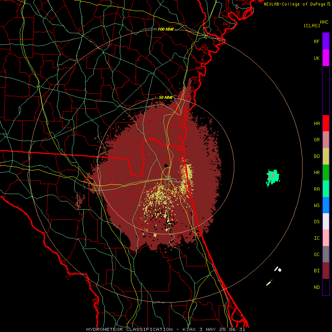The height and width of the screenshot is (332, 332).
Task: Click the "WS" legend label
Action: point(317,205)
